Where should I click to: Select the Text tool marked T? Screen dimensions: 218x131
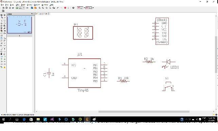coord(5,49)
